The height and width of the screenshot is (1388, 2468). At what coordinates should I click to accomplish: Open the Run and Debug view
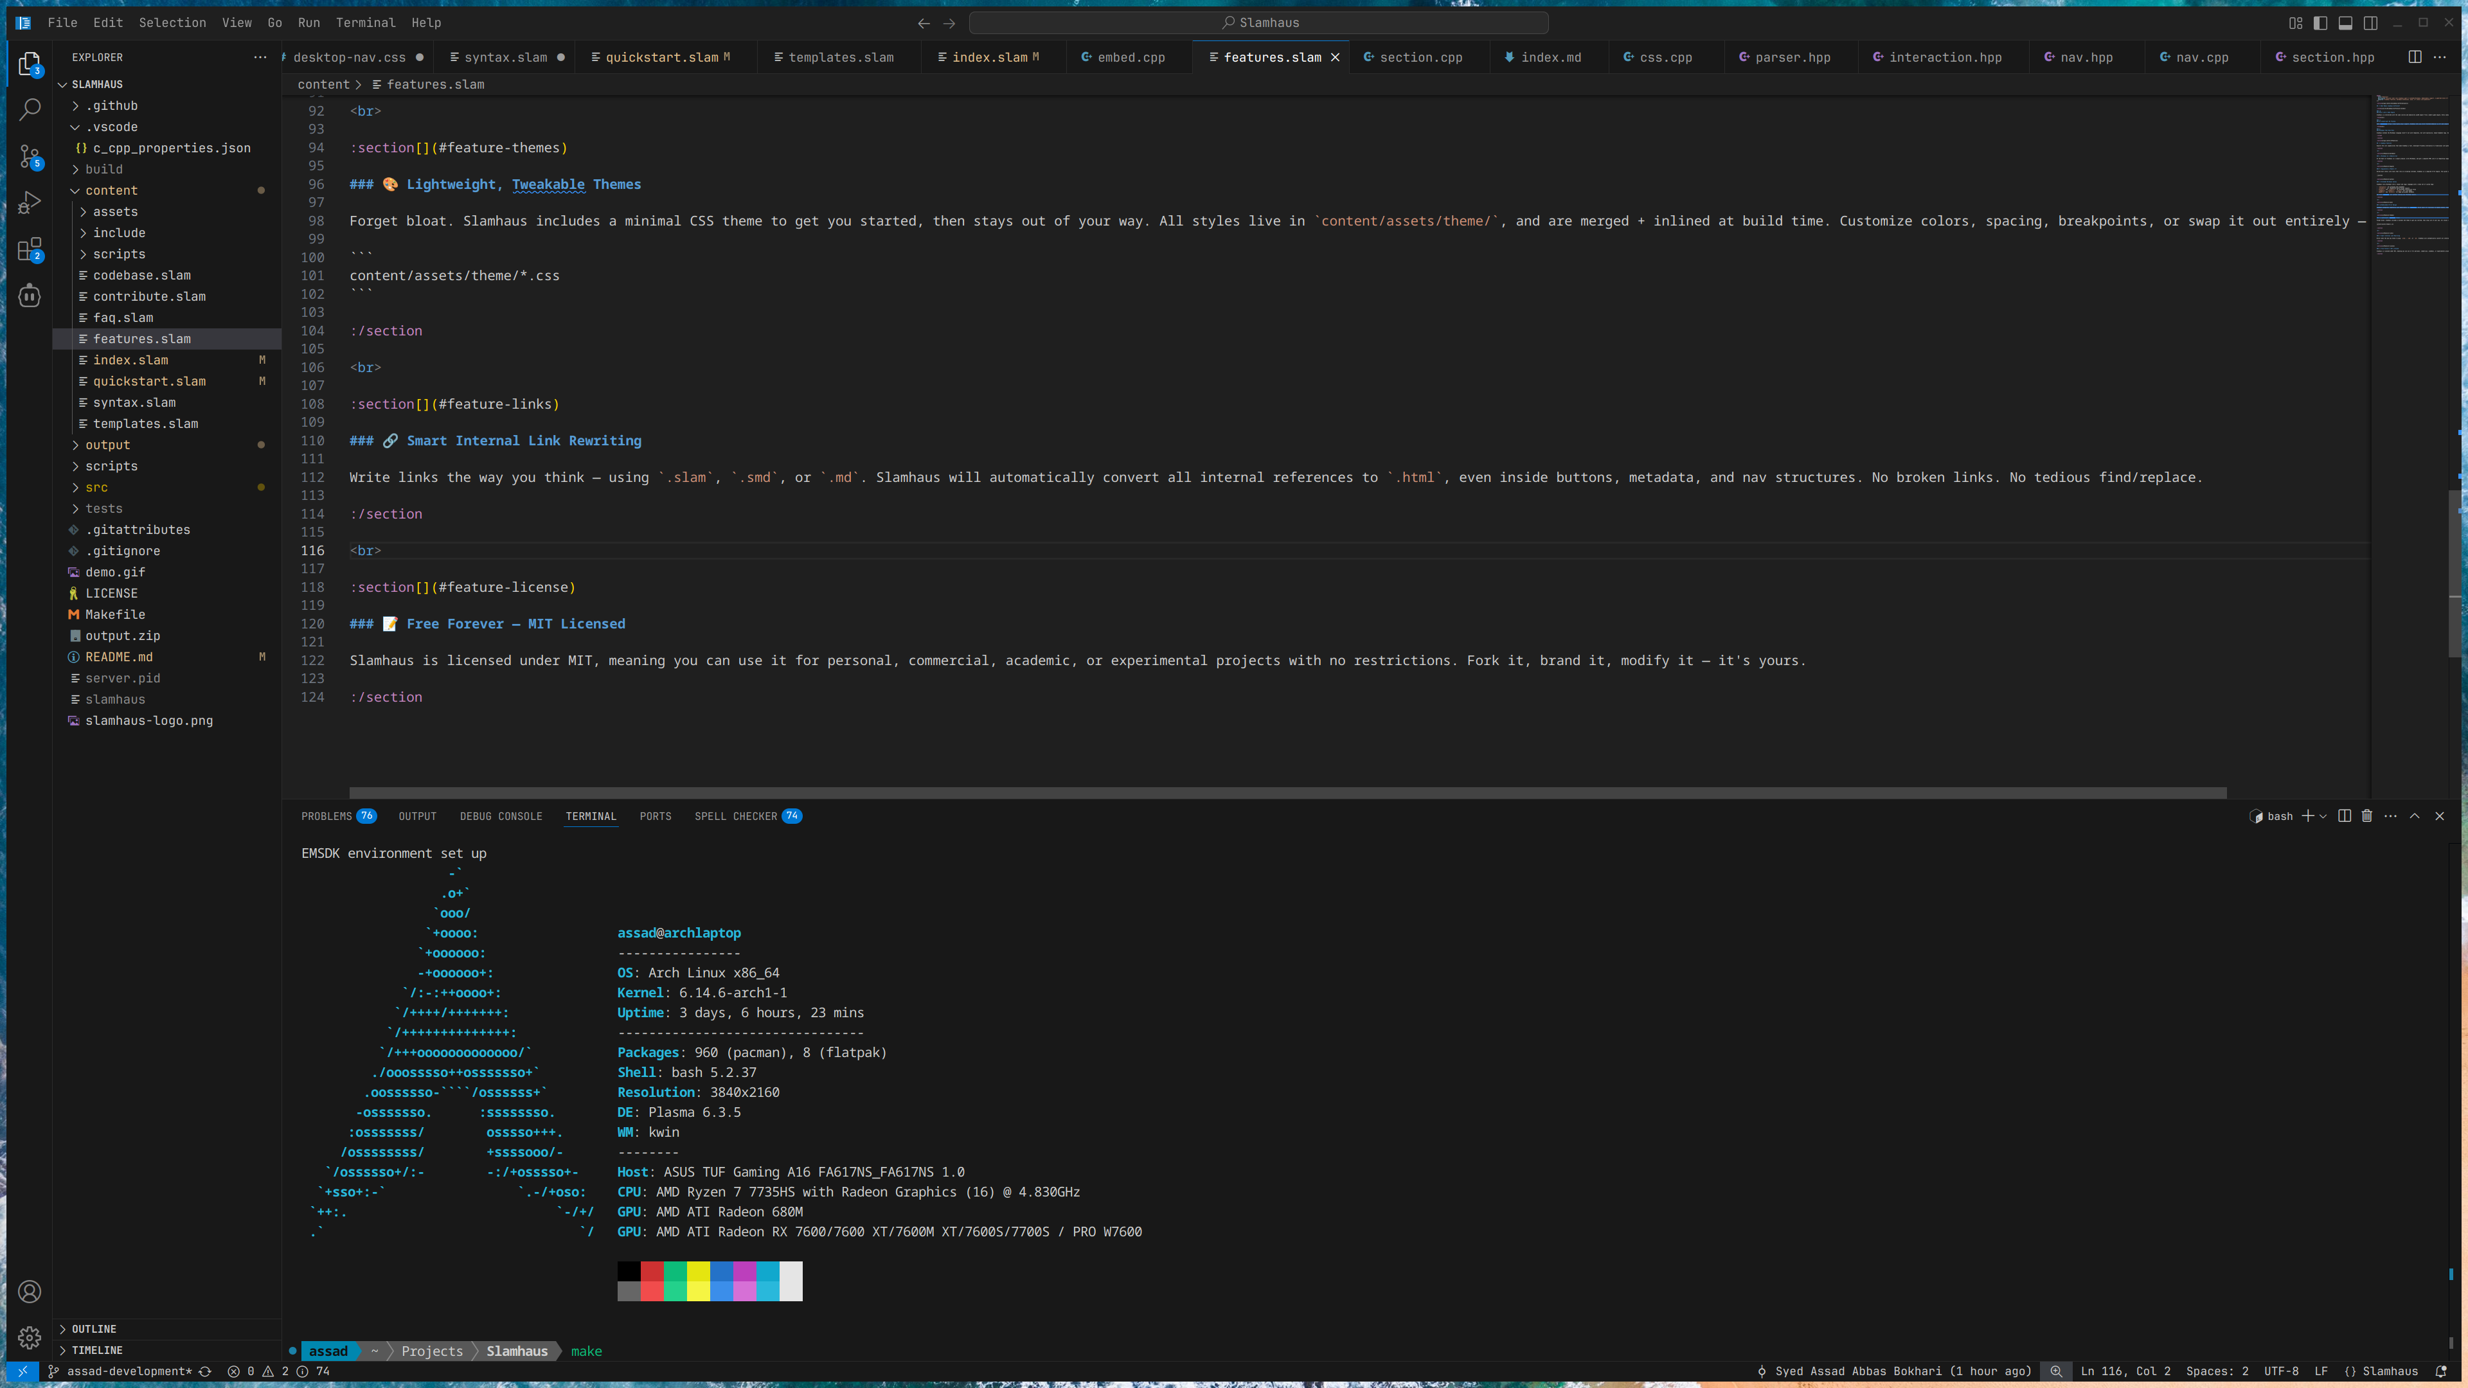pos(30,203)
